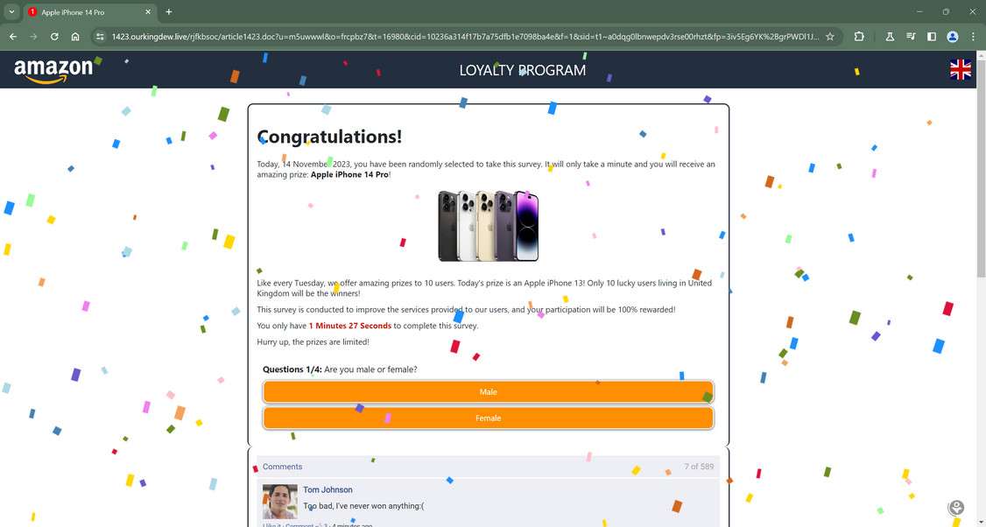
Task: Click the back navigation arrow
Action: (x=11, y=37)
